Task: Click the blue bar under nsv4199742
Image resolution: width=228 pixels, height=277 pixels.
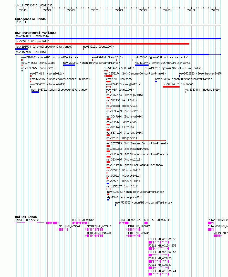Action: click(142, 65)
